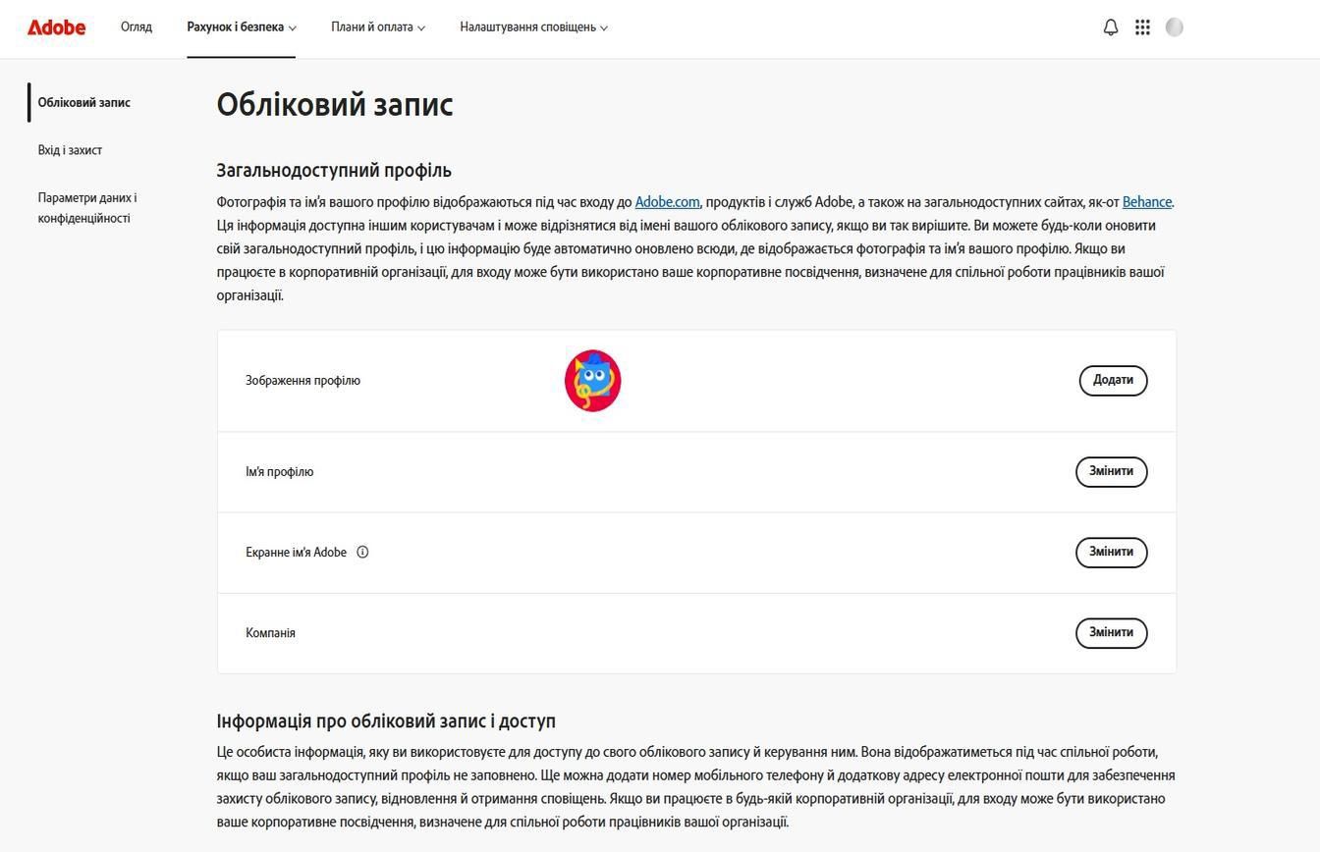The width and height of the screenshot is (1320, 852).
Task: Switch to the Огляд tab
Action: [136, 27]
